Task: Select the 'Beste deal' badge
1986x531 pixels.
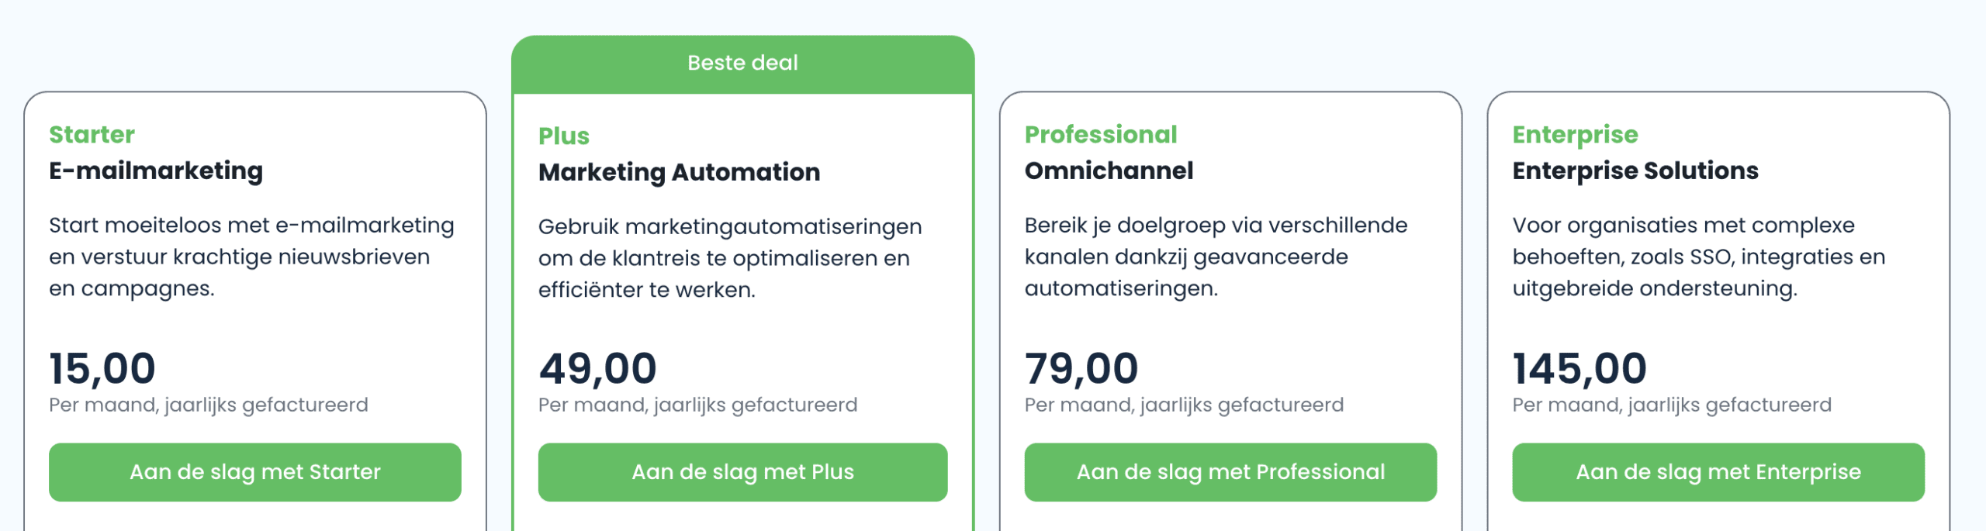Action: click(x=742, y=63)
